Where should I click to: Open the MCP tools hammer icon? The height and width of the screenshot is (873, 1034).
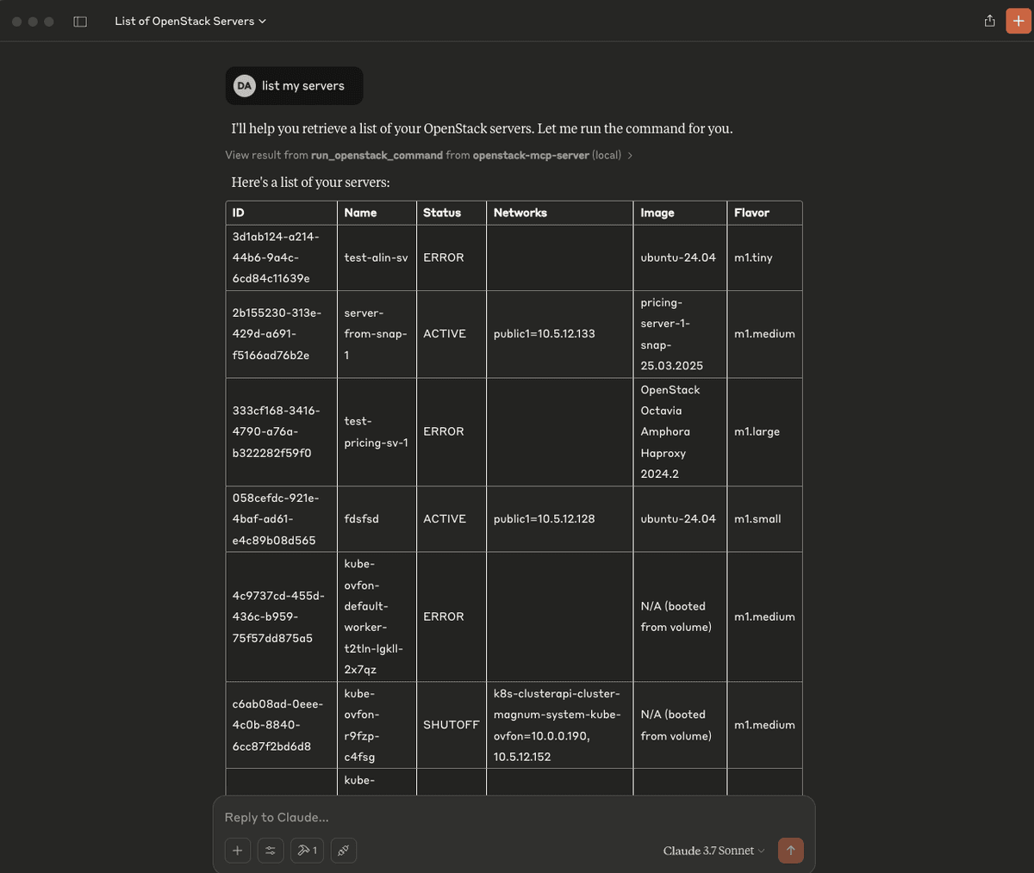point(307,851)
